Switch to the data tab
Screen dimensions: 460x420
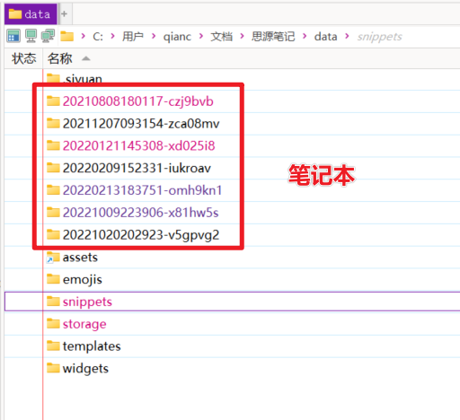pos(31,14)
